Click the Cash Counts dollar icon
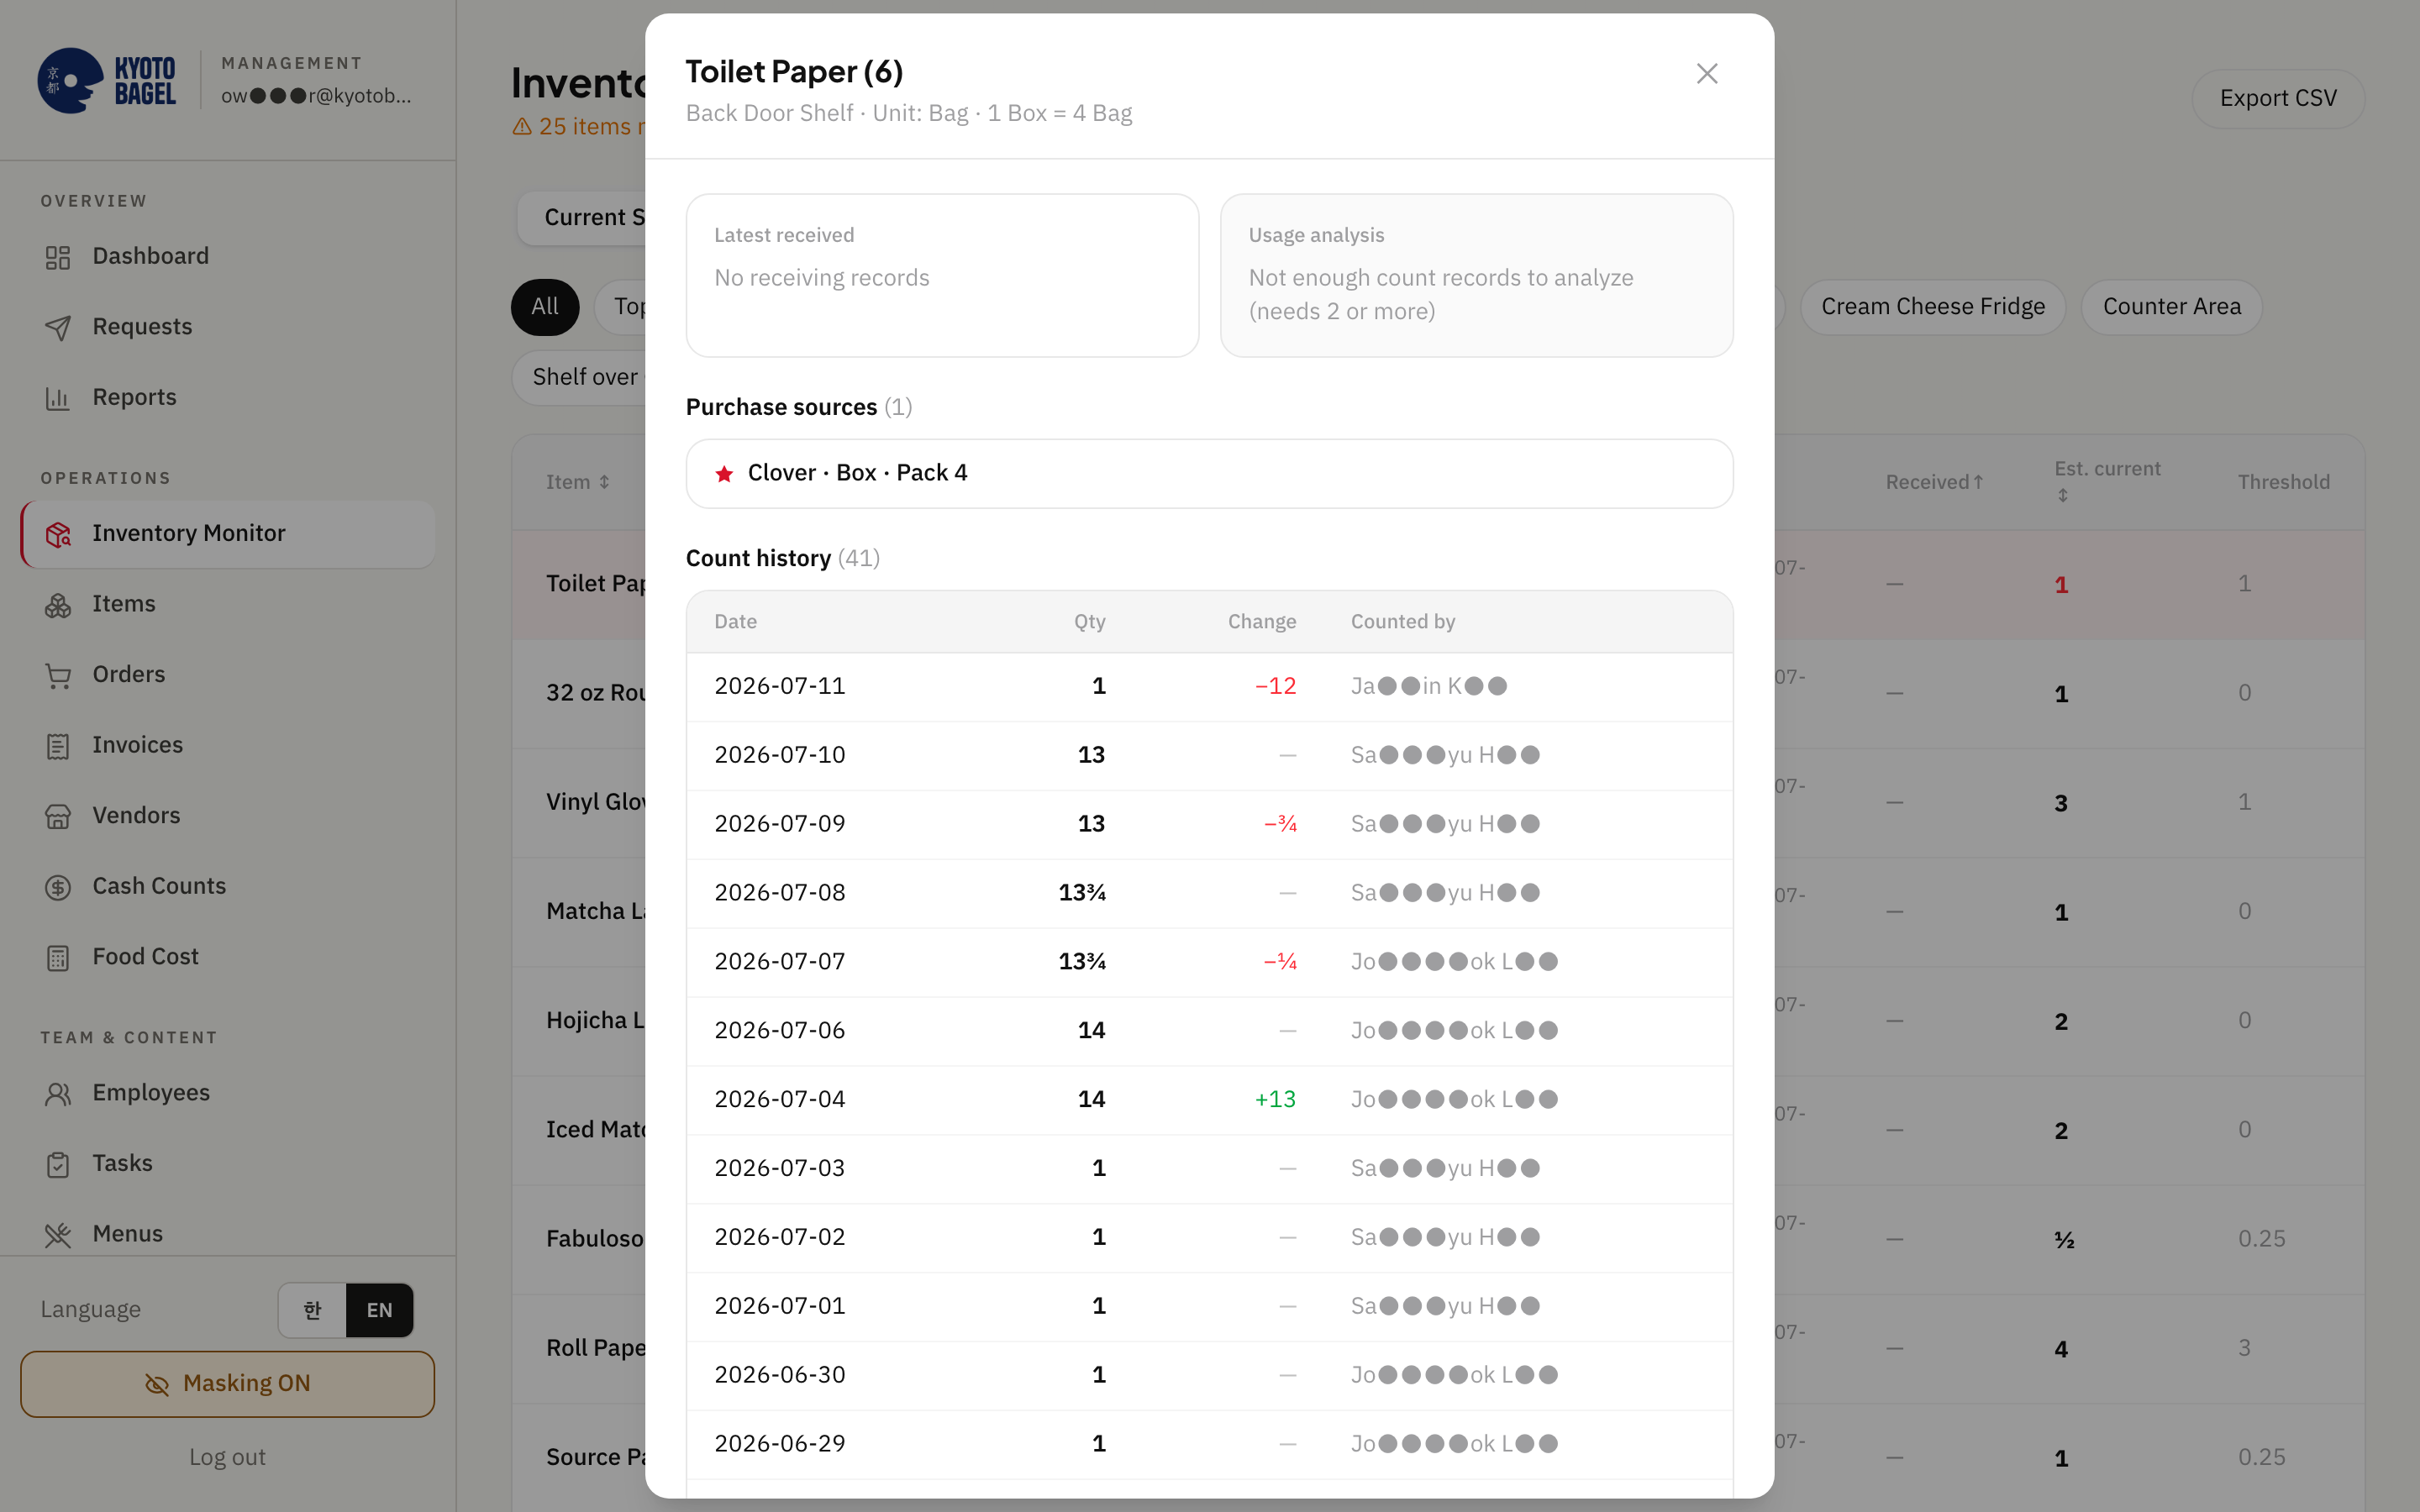Screen dimensions: 2420x1512 (58, 887)
